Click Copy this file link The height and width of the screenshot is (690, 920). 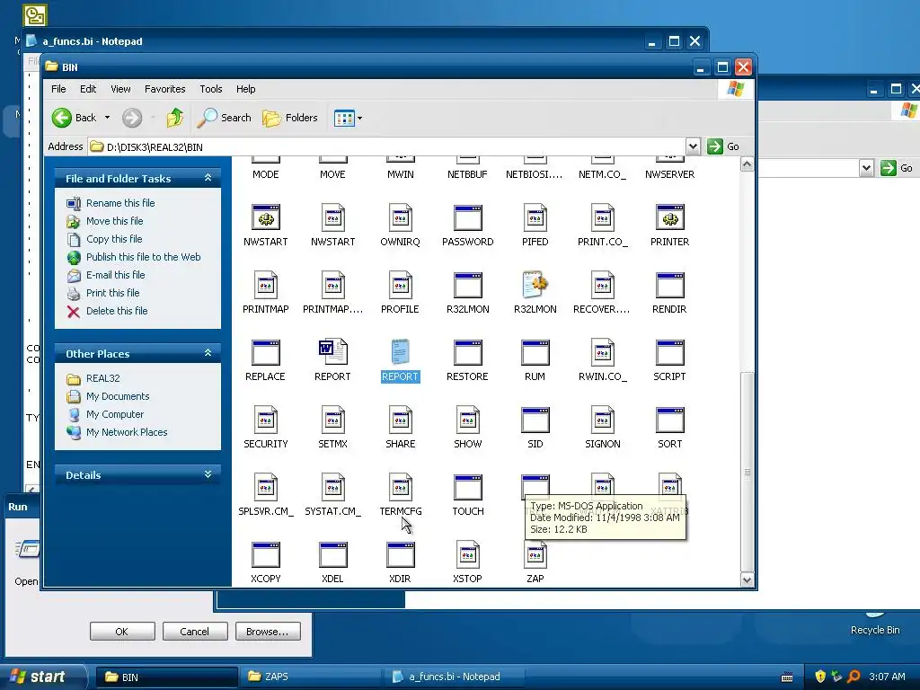114,239
